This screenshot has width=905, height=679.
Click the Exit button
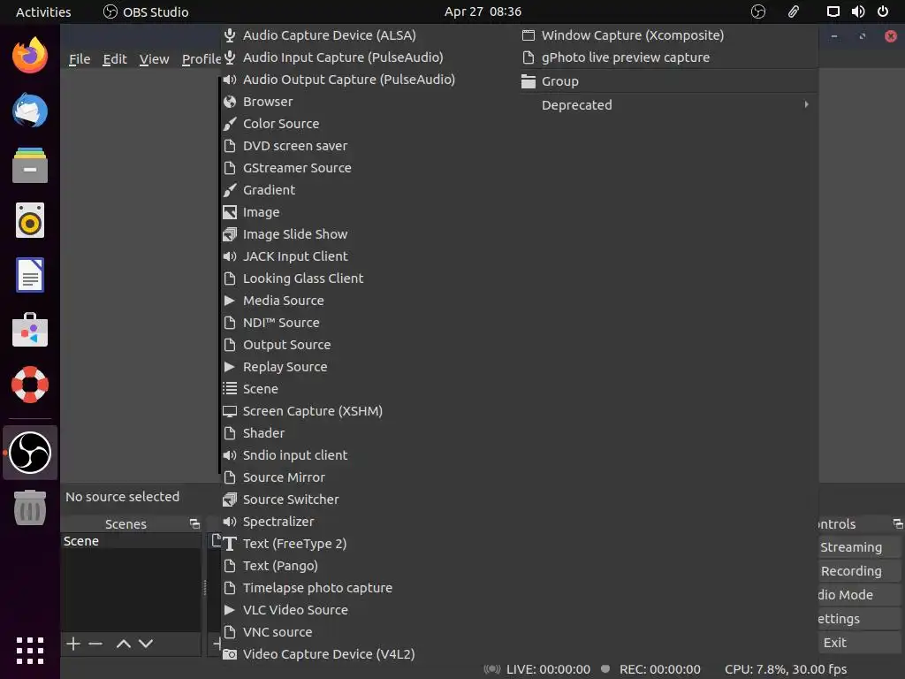(x=859, y=643)
